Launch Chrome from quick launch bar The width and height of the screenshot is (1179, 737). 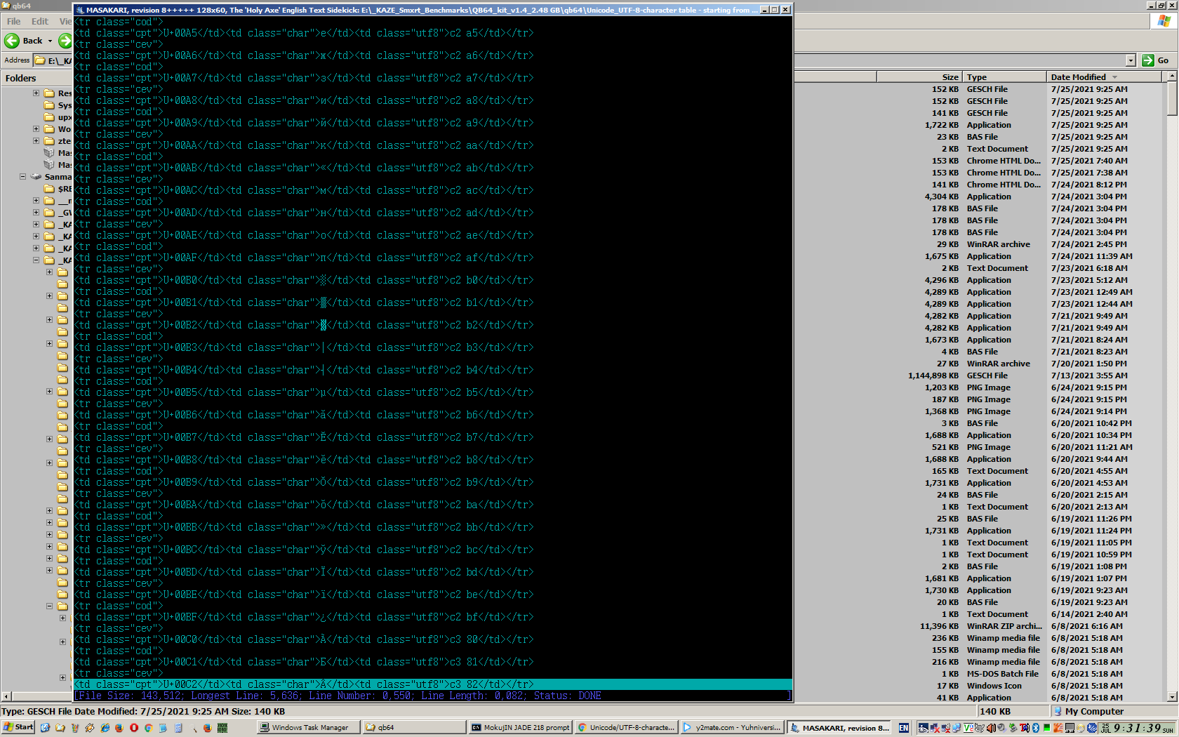149,728
